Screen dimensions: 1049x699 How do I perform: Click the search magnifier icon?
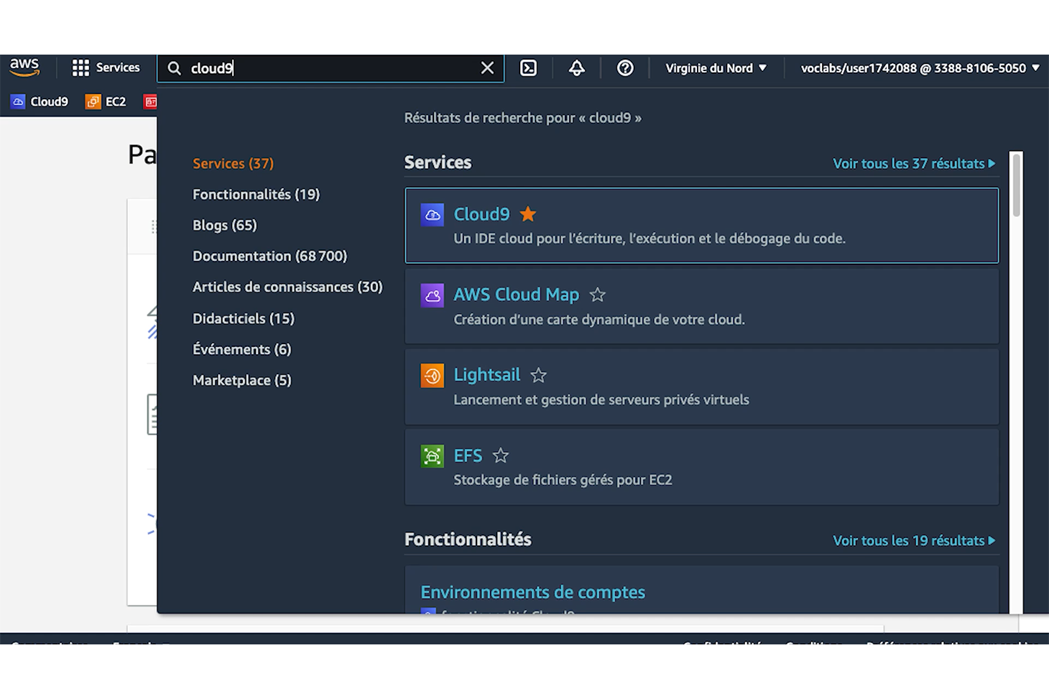pos(174,68)
